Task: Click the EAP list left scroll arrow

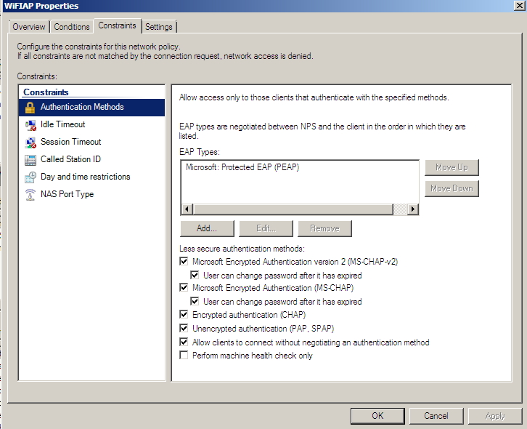Action: (187, 209)
